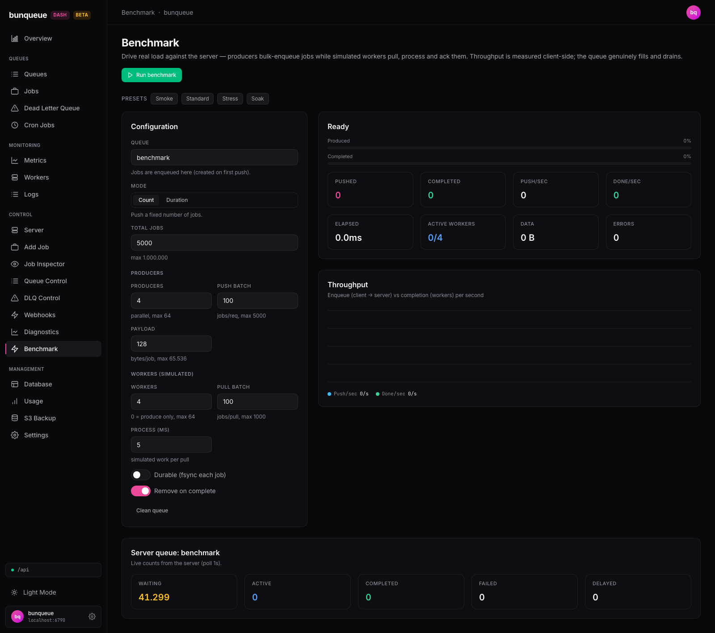Click the Completed progress bar
This screenshot has height=633, width=715.
tap(509, 163)
